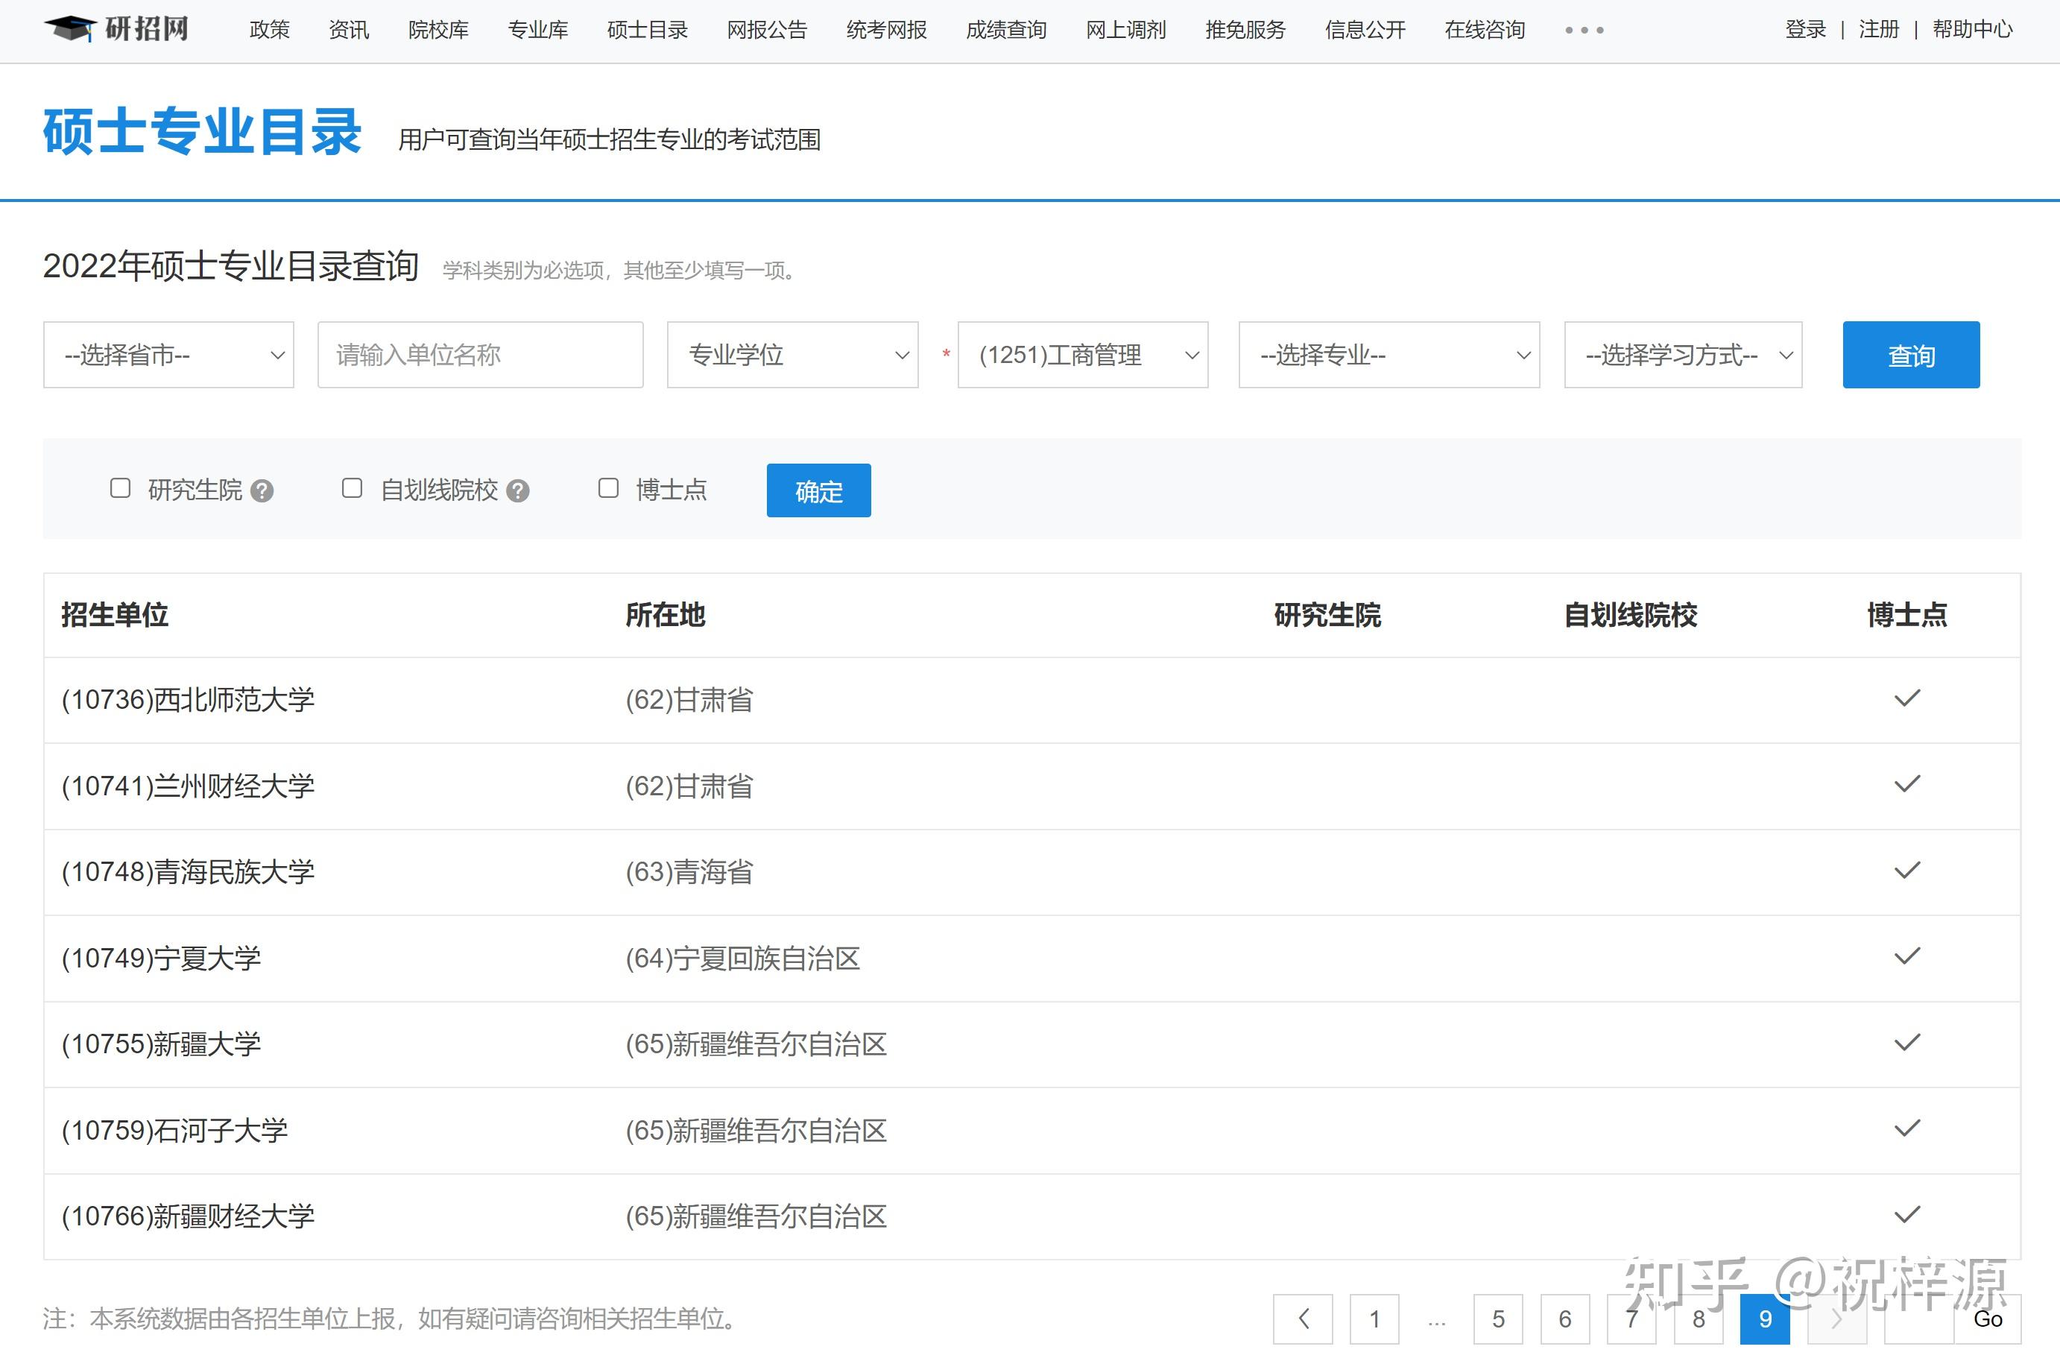This screenshot has width=2060, height=1367.
Task: Expand the 选择学习方式 dropdown
Action: pos(1683,355)
